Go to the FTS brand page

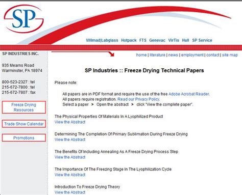143,40
